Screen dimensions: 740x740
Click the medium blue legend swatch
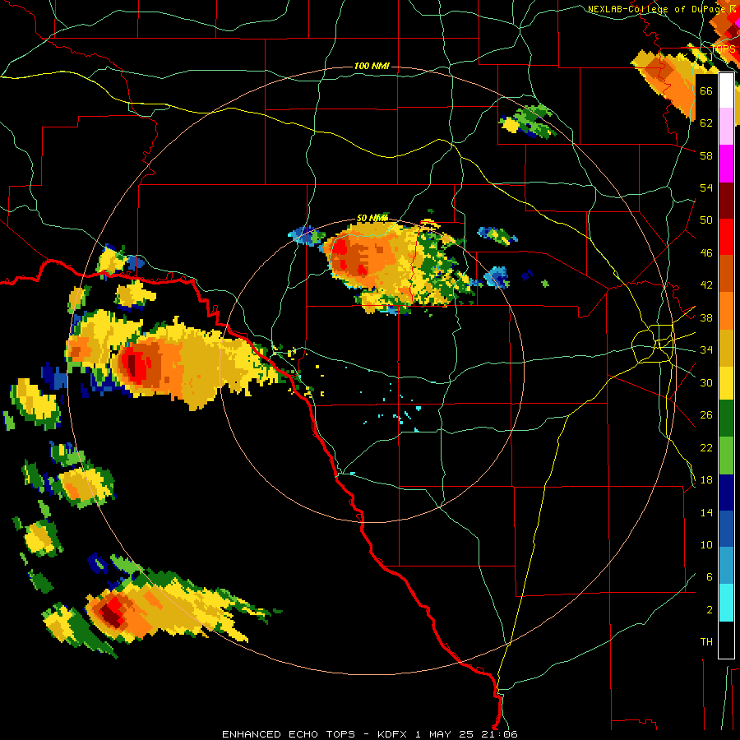click(x=726, y=529)
